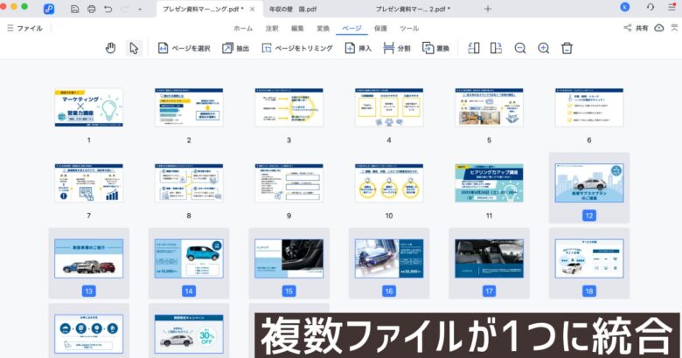The height and width of the screenshot is (358, 682).
Task: Click the print icon in title bar
Action: [92, 8]
